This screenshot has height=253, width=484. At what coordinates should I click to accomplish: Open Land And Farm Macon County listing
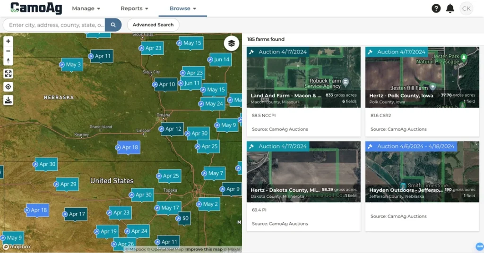[303, 92]
